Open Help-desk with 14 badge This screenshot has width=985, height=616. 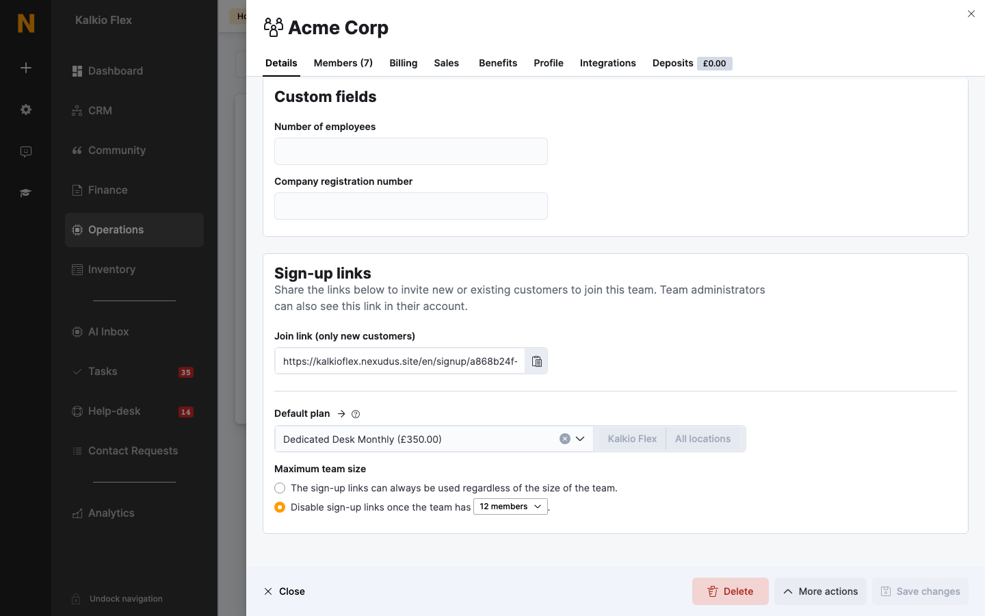(x=134, y=411)
